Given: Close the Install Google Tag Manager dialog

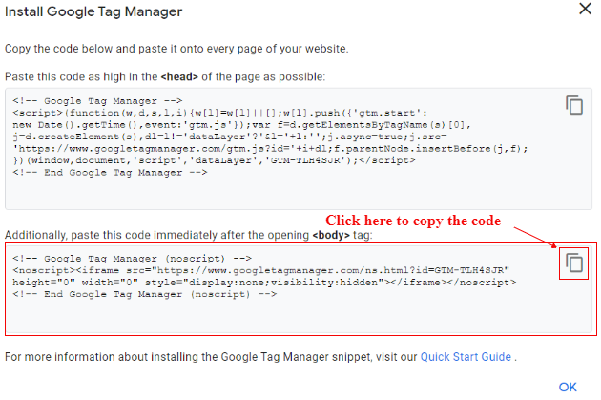Looking at the screenshot, I should point(586,9).
